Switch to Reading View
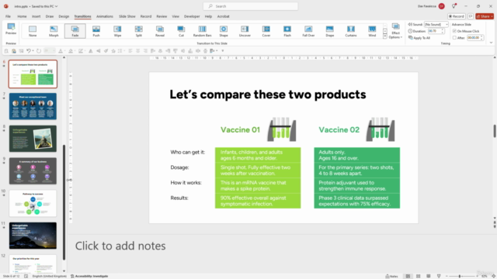497x279 pixels. 428,276
